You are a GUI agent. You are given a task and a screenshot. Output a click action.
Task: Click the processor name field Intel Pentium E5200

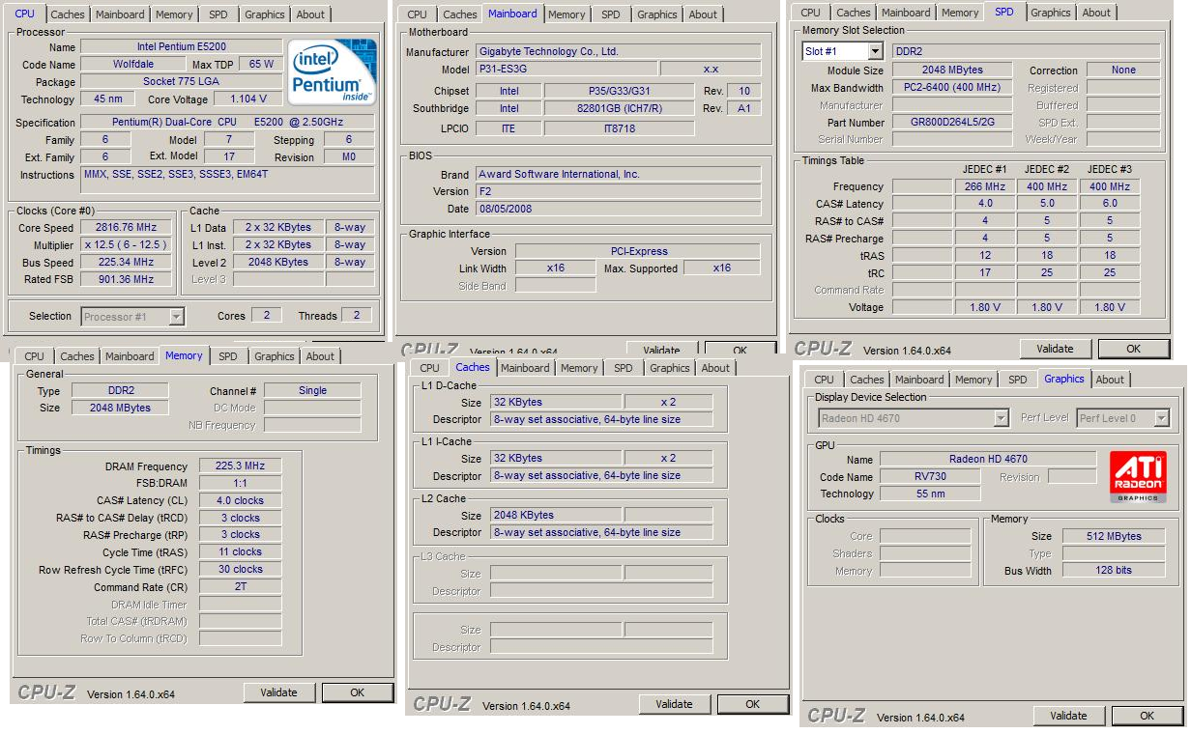pyautogui.click(x=181, y=47)
